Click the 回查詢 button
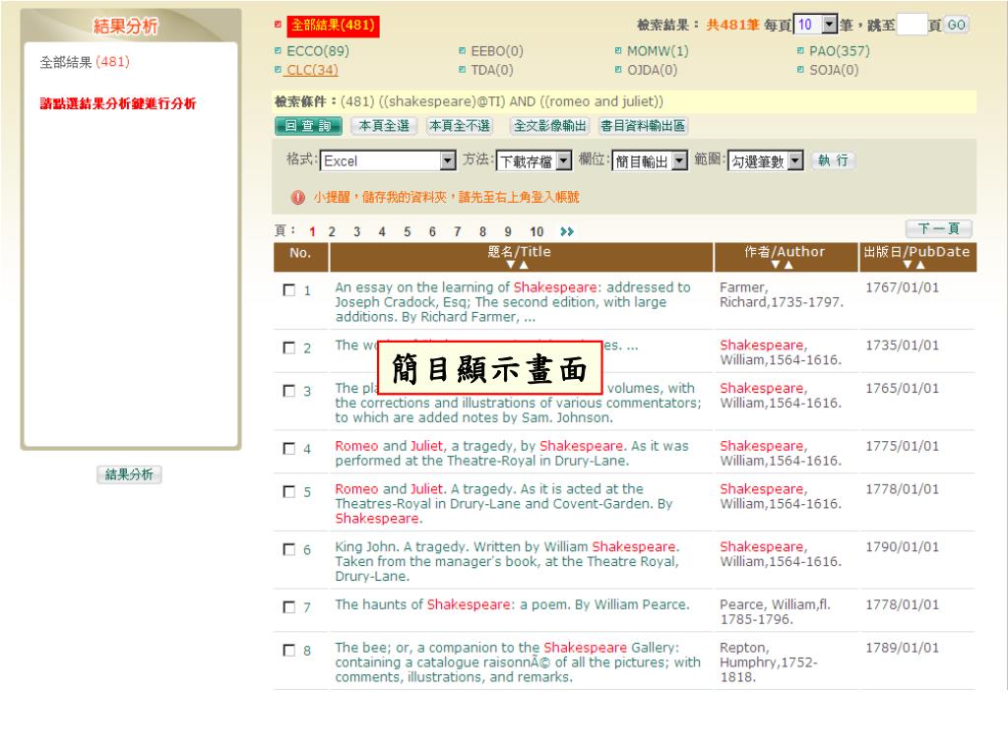 click(308, 126)
